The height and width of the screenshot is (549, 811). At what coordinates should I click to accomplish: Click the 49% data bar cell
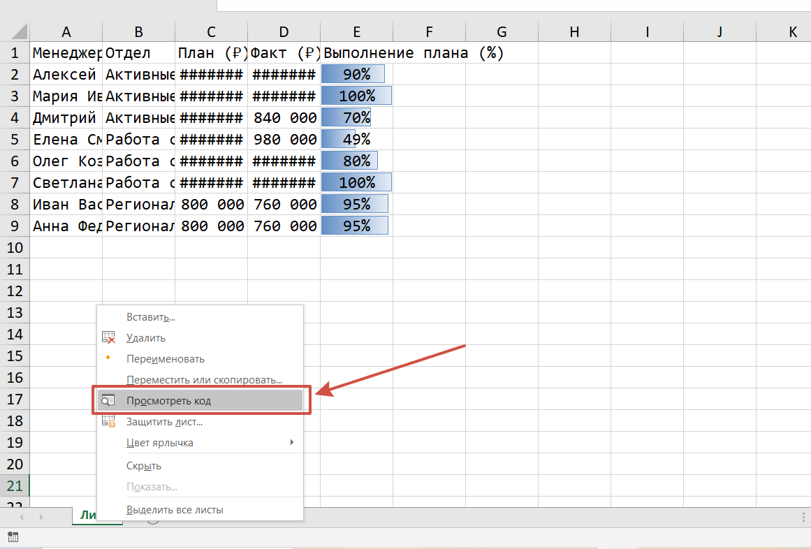(356, 140)
